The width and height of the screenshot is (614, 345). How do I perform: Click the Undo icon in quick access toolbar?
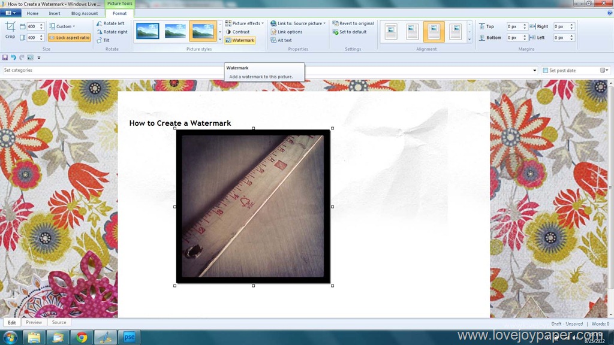point(13,57)
